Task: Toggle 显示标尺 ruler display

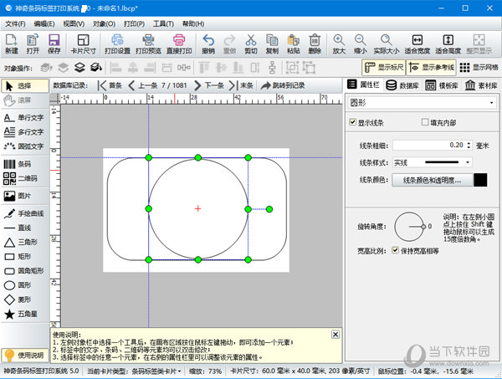Action: [384, 67]
